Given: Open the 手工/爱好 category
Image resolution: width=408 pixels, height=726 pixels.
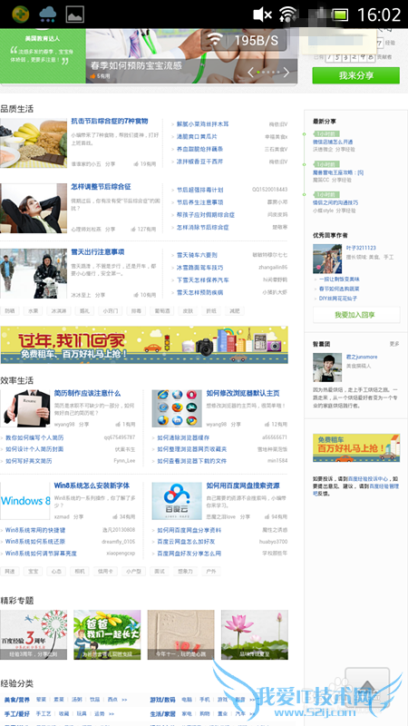Looking at the screenshot, I should [17, 714].
